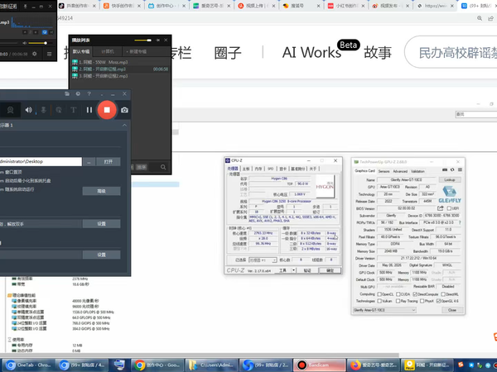This screenshot has height=372, width=497.
Task: Switch to 计算机 playlist tab
Action: click(x=108, y=51)
